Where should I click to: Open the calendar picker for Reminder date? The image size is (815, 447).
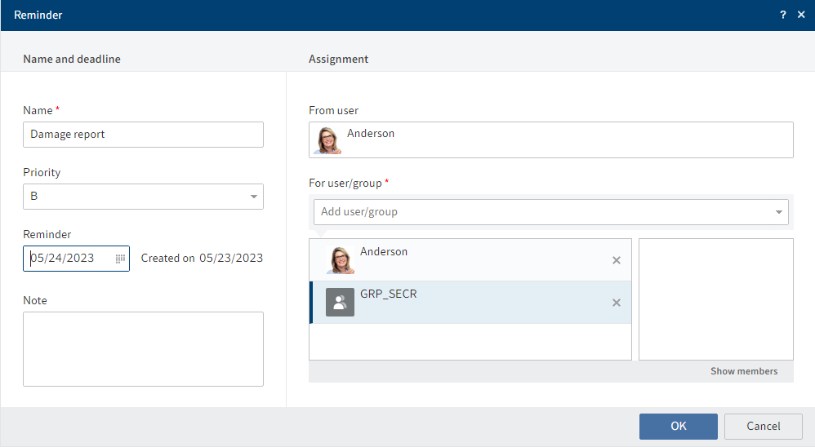pyautogui.click(x=120, y=259)
